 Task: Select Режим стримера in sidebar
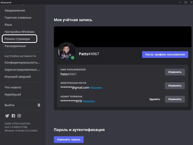pos(17,39)
